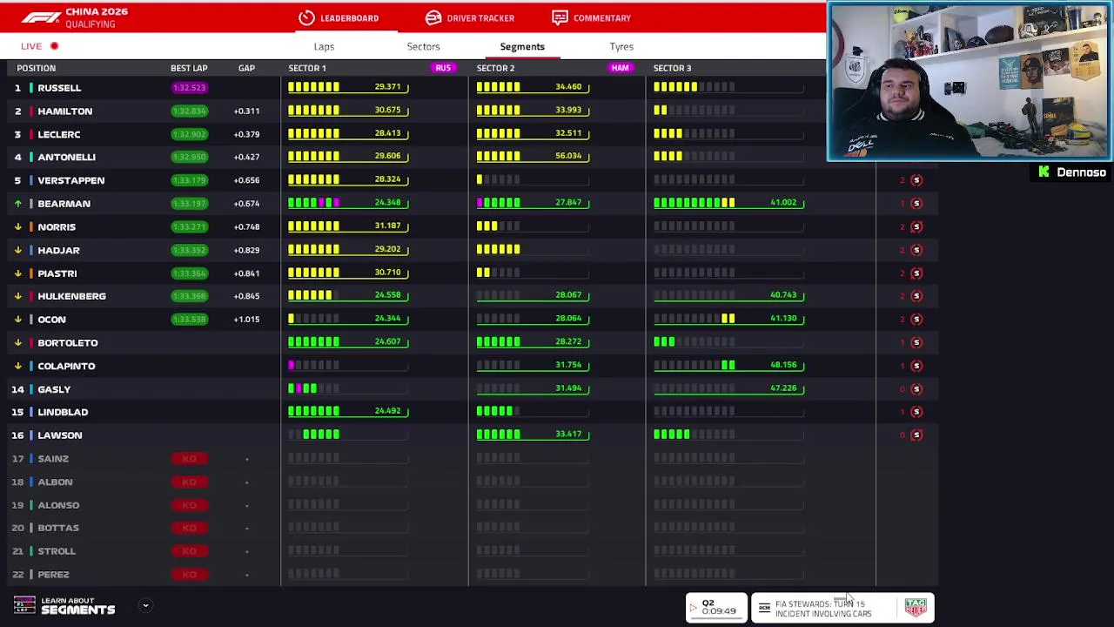Click Verstappen's soft tyre icon
Viewport: 1114px width, 627px height.
click(916, 180)
